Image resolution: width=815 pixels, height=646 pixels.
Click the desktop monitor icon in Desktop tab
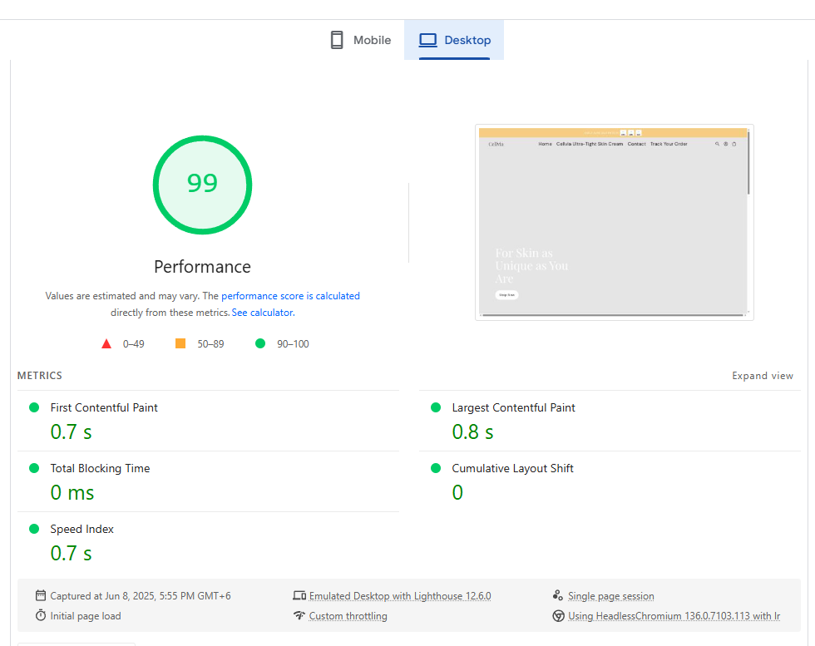point(427,40)
